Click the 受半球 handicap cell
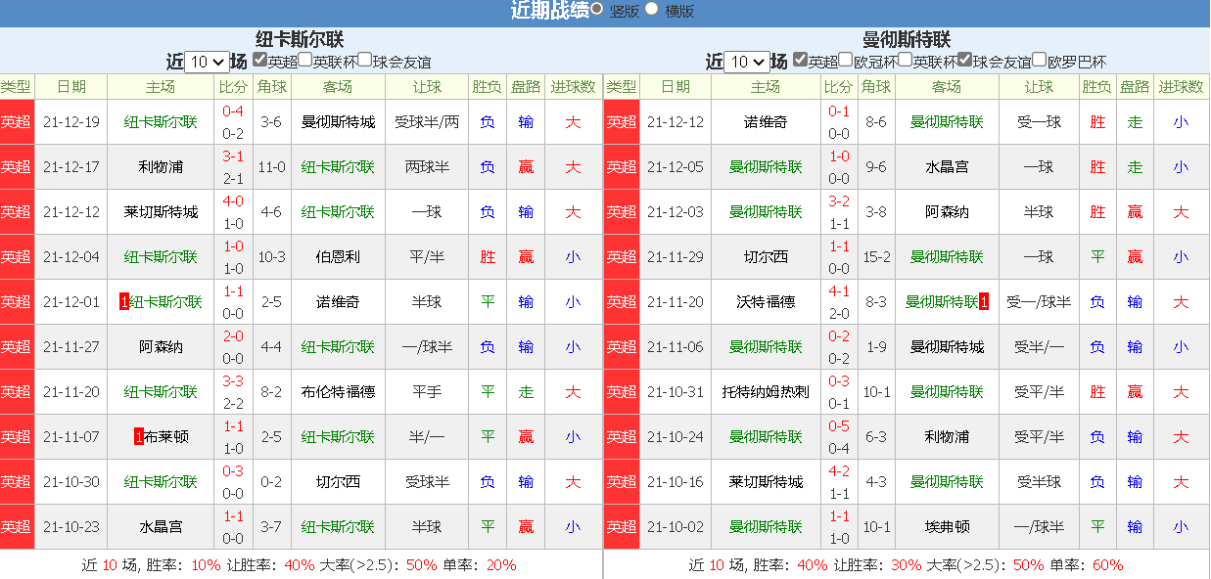The width and height of the screenshot is (1211, 579). click(x=1039, y=482)
